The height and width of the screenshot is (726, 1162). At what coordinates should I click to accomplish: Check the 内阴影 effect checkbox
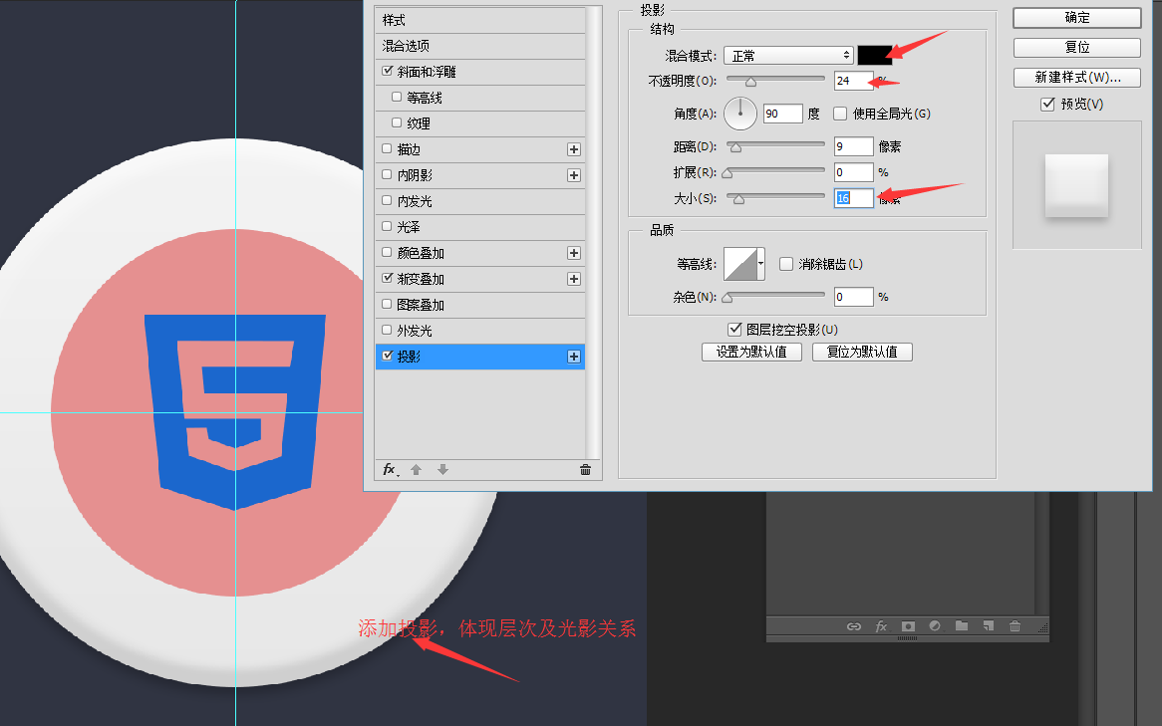tap(387, 175)
